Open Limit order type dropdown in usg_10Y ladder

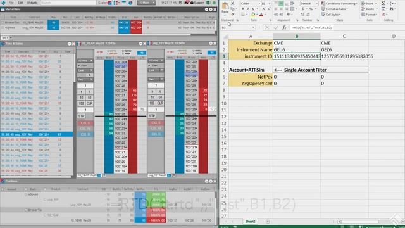(x=156, y=70)
